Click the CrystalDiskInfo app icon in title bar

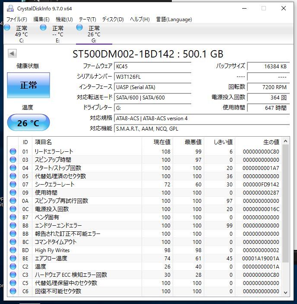coord(10,8)
